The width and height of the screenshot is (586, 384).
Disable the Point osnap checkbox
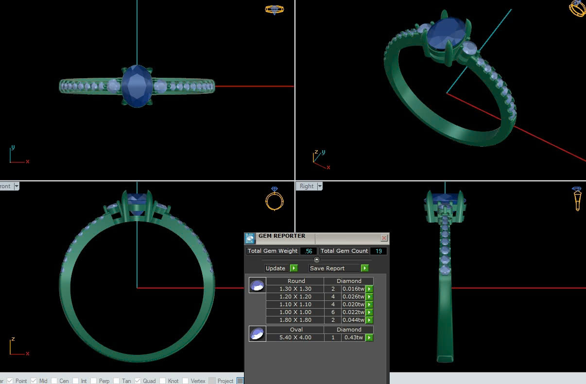coord(11,381)
